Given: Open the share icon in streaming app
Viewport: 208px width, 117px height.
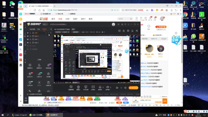Looking at the screenshot, I should point(136,31).
